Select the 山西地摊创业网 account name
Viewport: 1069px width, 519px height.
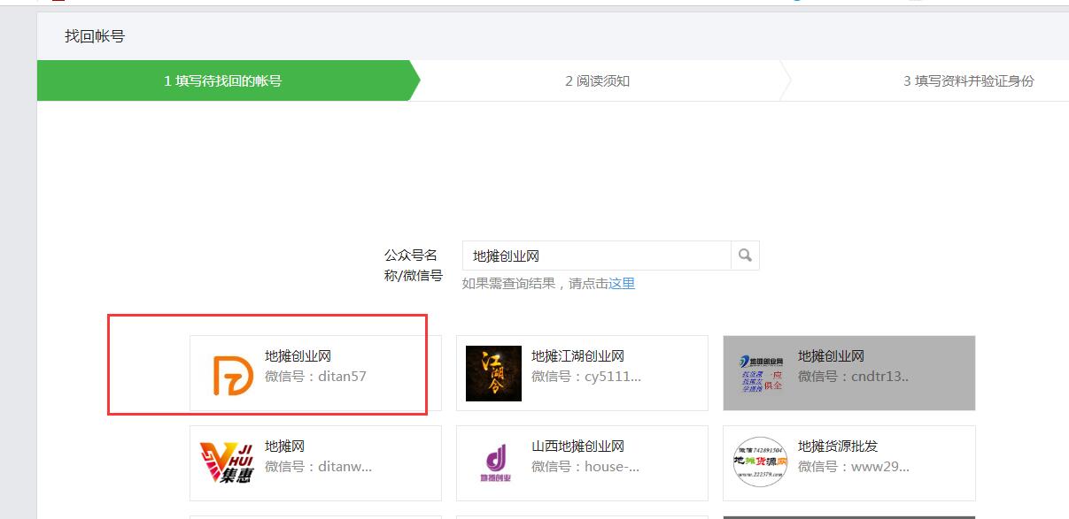point(577,446)
